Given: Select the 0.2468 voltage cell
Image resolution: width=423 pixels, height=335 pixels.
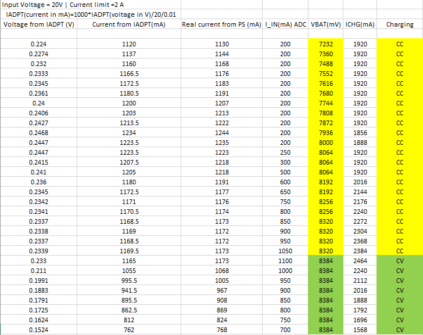Looking at the screenshot, I should [x=38, y=133].
